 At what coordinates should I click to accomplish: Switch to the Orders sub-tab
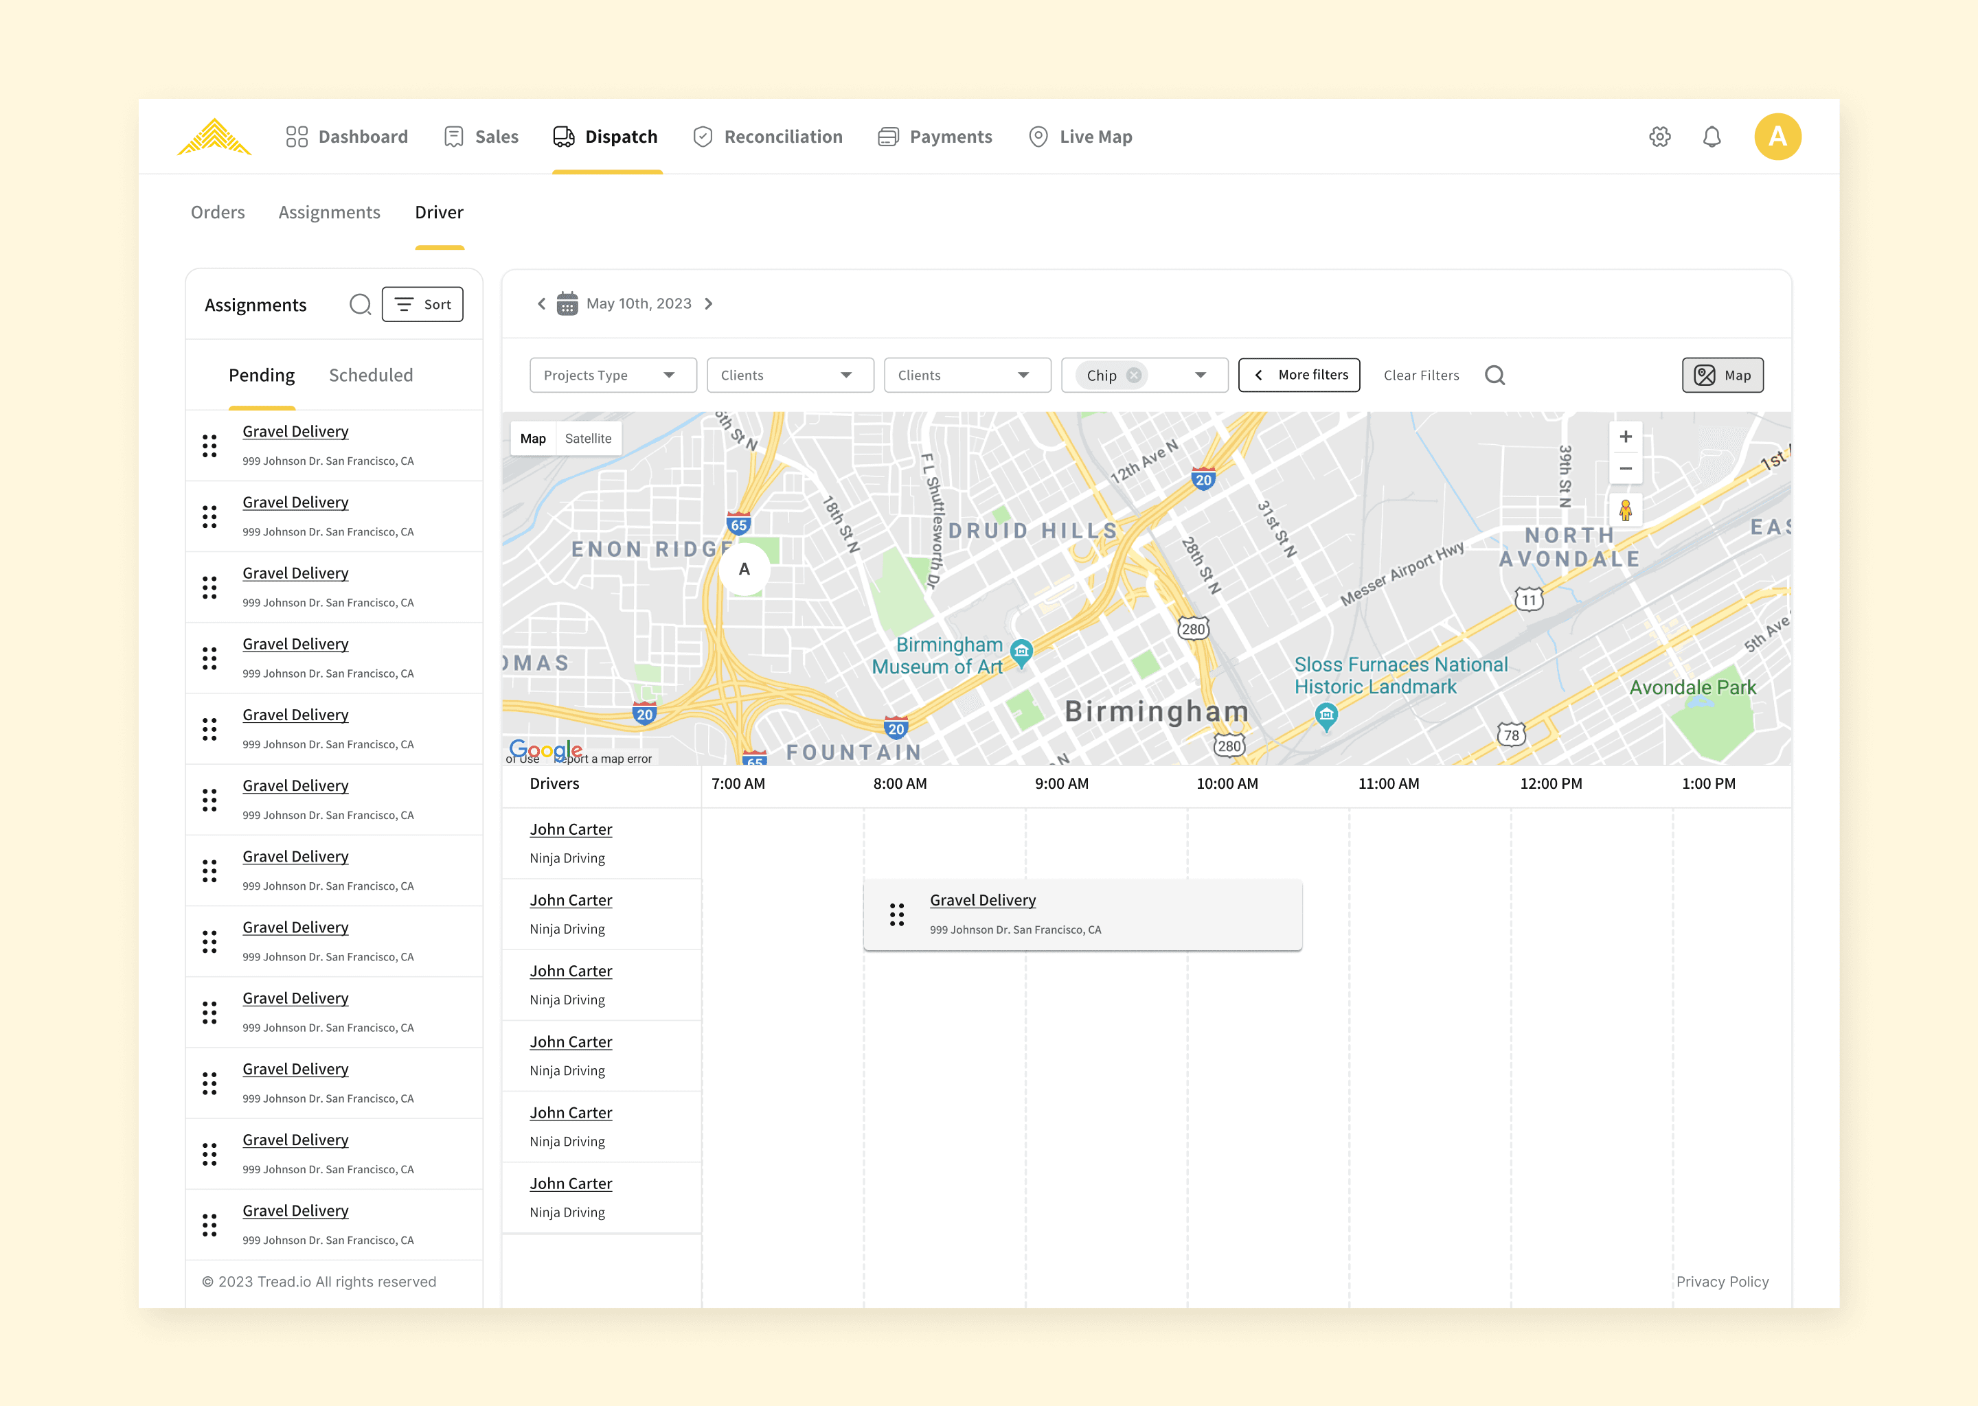217,213
